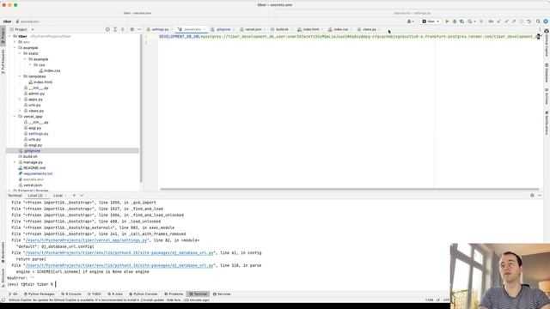550x309 pixels.
Task: Collapse the templates folder
Action: point(20,76)
